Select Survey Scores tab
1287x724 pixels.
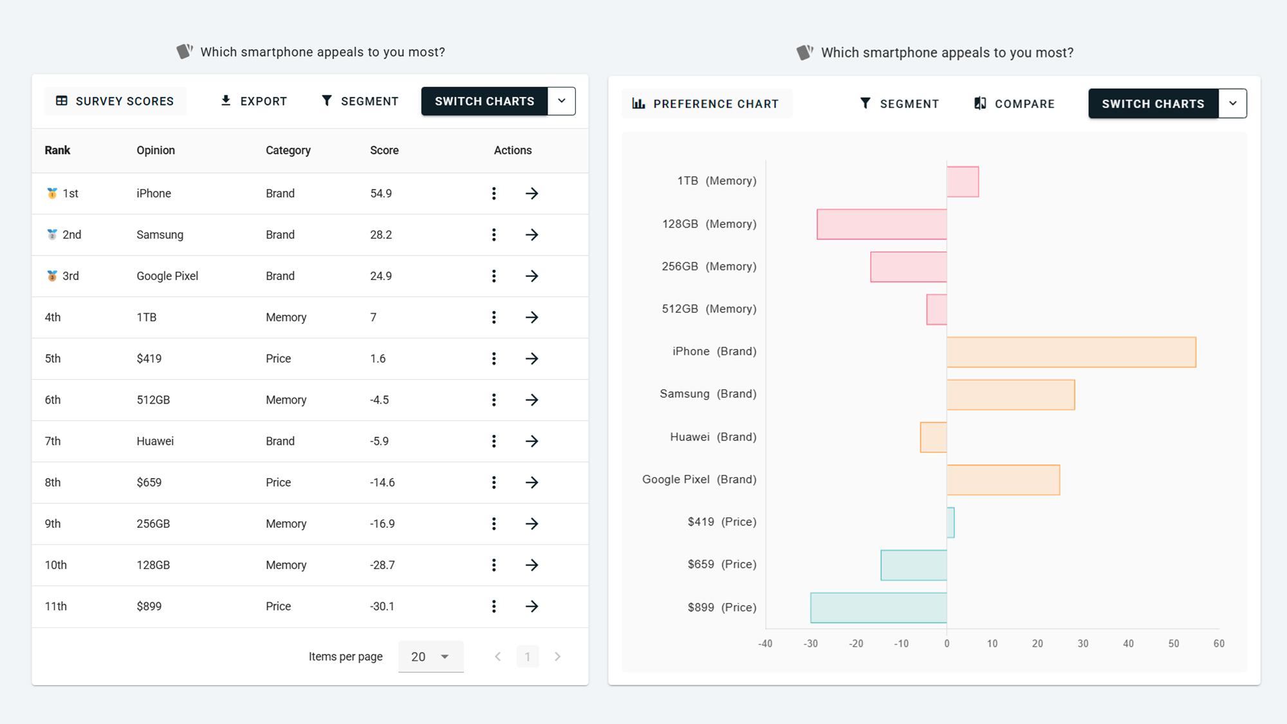coord(115,101)
